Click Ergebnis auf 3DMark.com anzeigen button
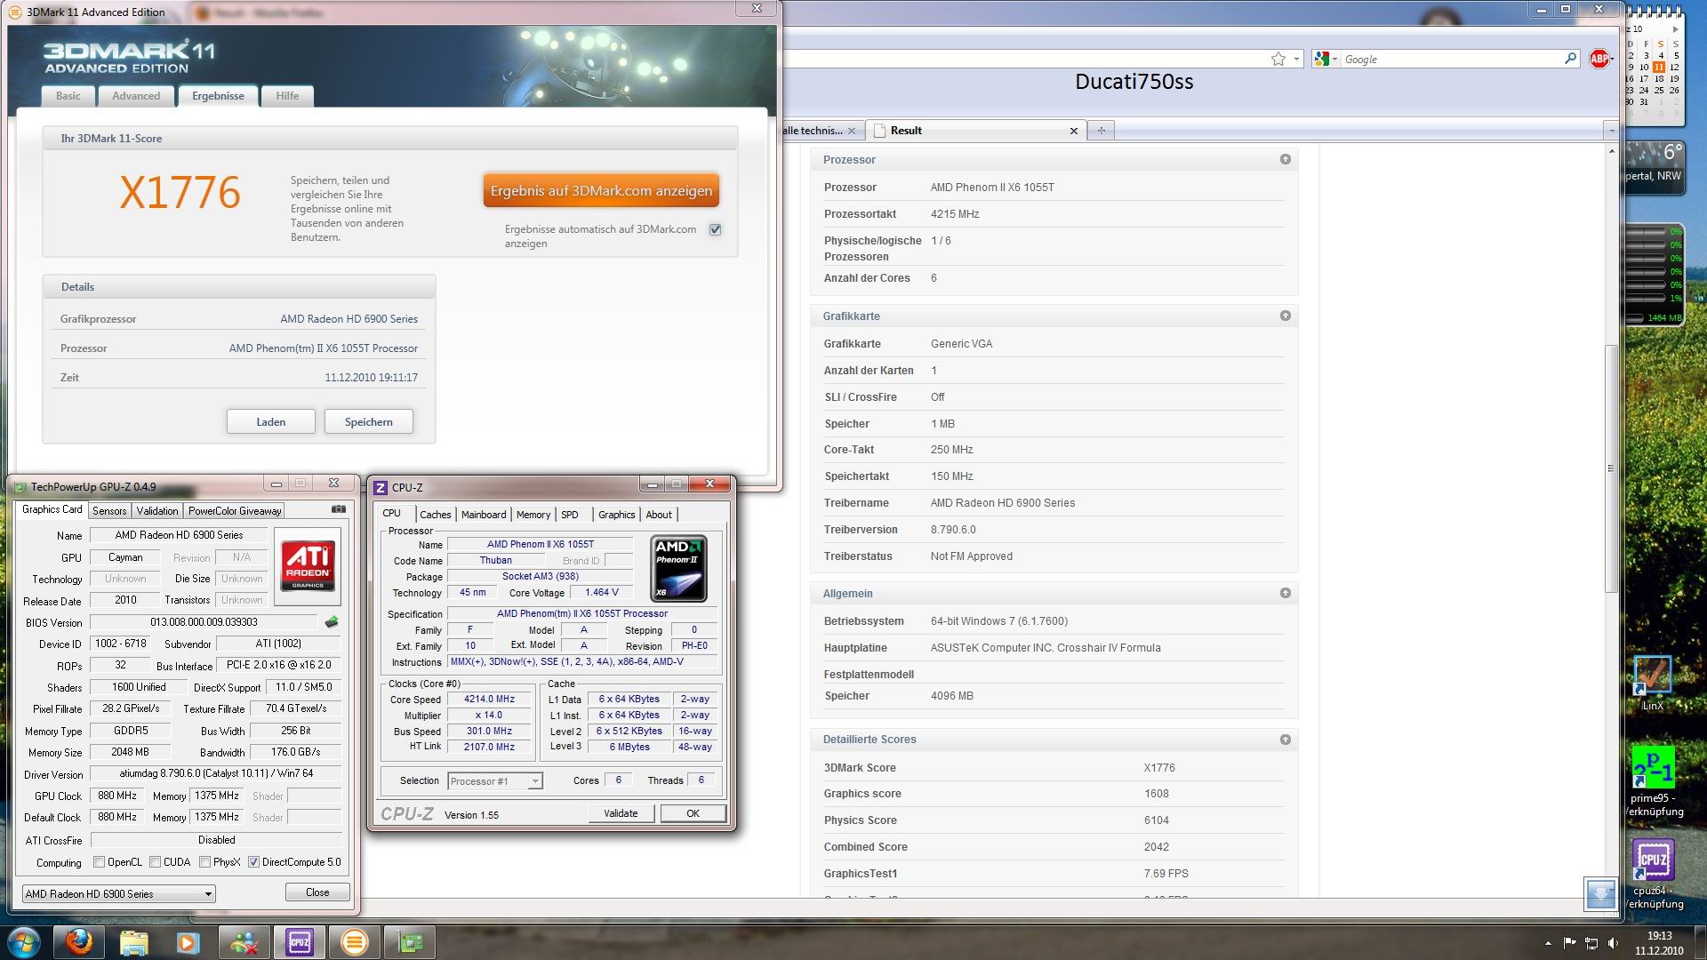The image size is (1707, 960). point(601,190)
